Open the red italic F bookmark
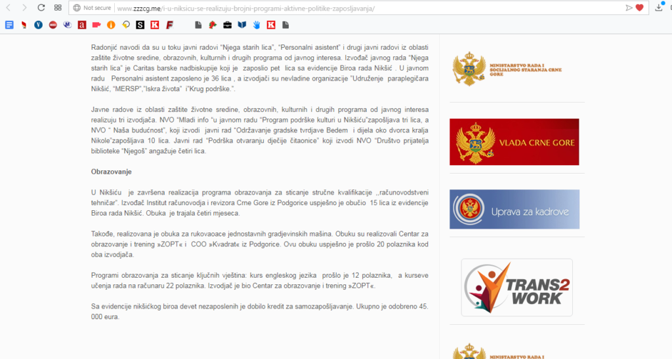The width and height of the screenshot is (672, 359). 170,26
